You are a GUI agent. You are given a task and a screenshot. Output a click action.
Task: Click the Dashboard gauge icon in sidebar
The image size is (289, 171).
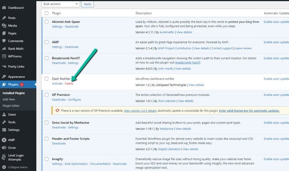point(4,8)
